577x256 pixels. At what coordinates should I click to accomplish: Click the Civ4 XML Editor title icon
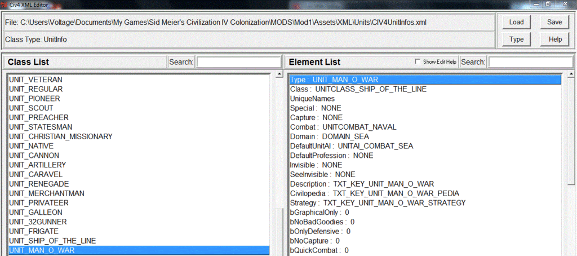pos(4,5)
